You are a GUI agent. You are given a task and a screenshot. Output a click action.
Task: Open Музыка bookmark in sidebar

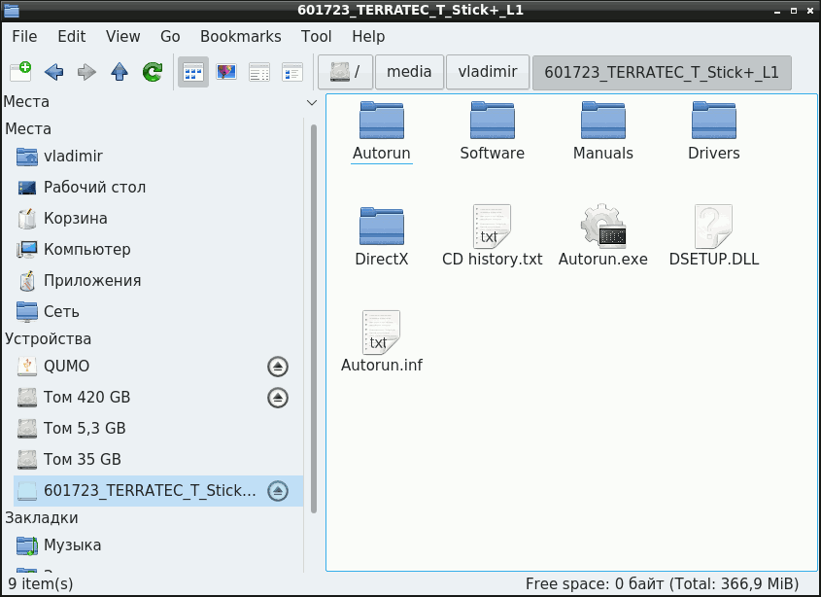[158, 545]
